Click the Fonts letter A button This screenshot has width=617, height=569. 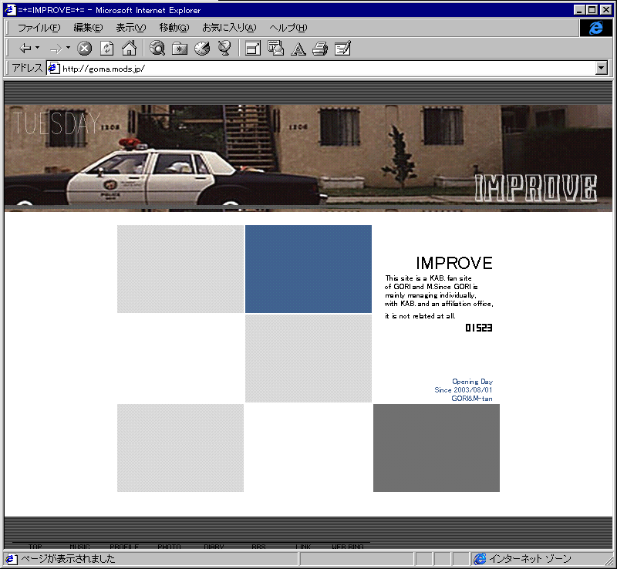[298, 49]
